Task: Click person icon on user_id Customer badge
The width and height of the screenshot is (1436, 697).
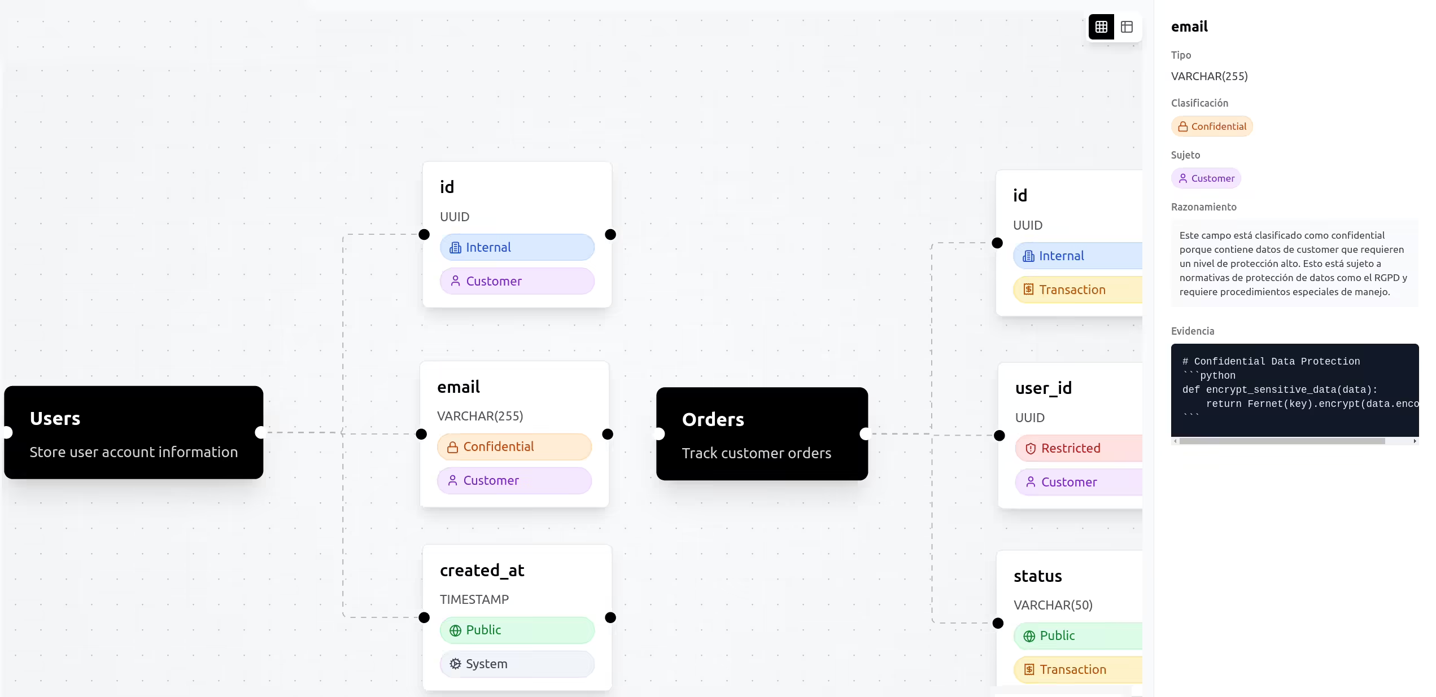Action: click(1031, 482)
